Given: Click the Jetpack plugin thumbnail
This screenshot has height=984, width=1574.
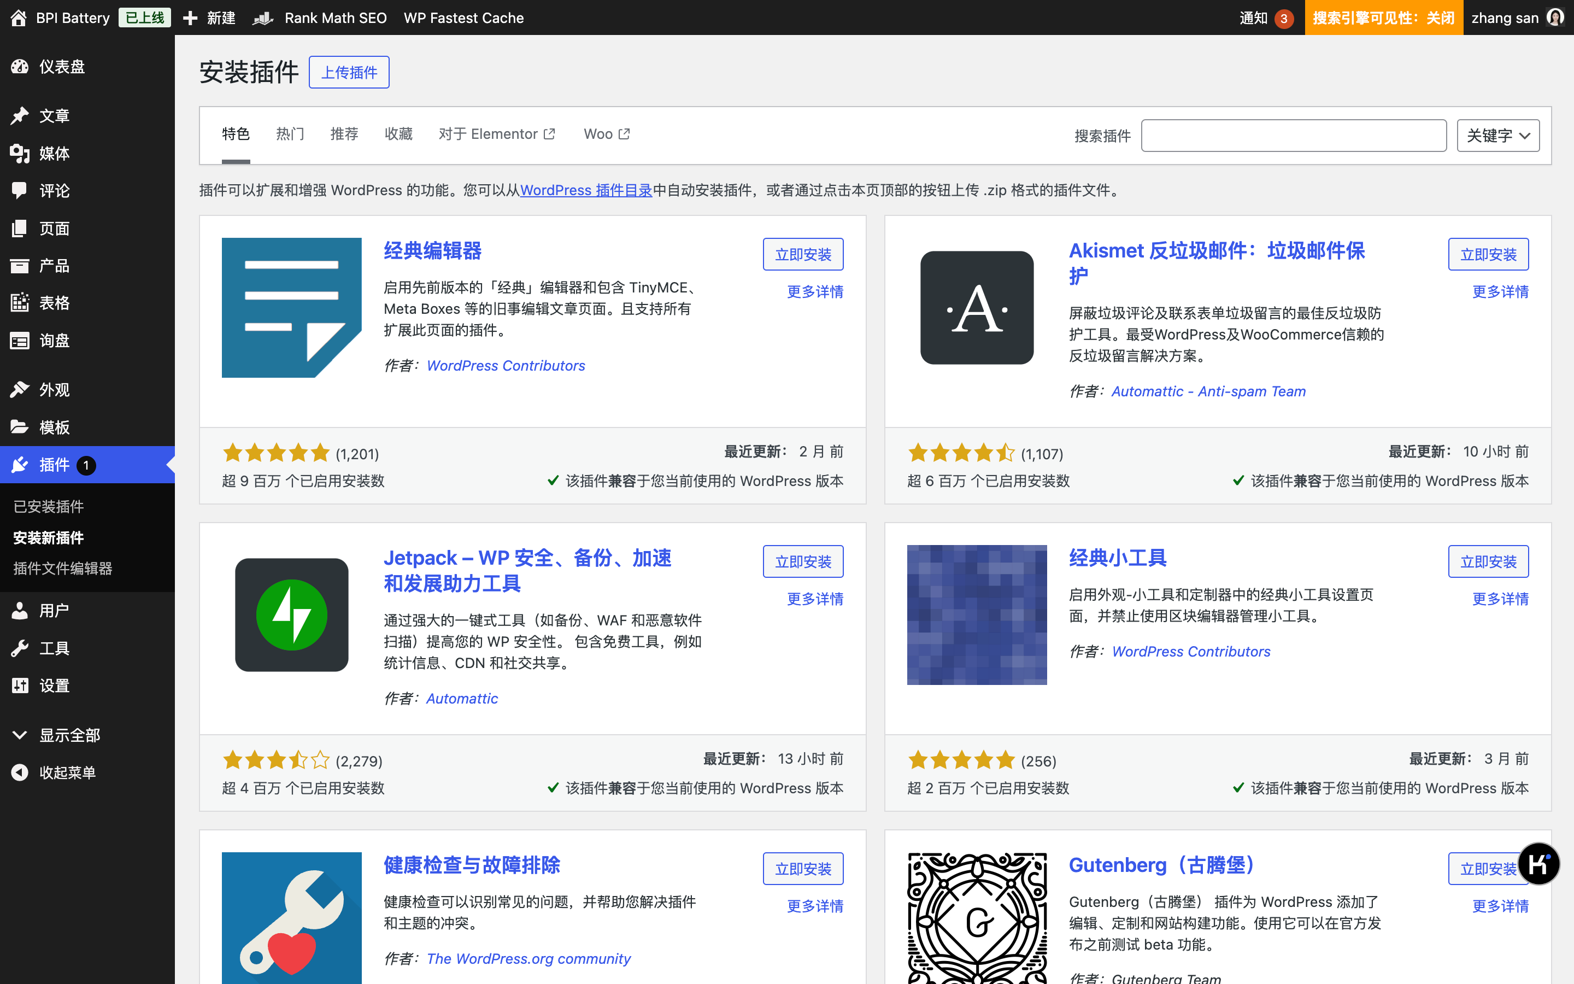Looking at the screenshot, I should [x=291, y=614].
